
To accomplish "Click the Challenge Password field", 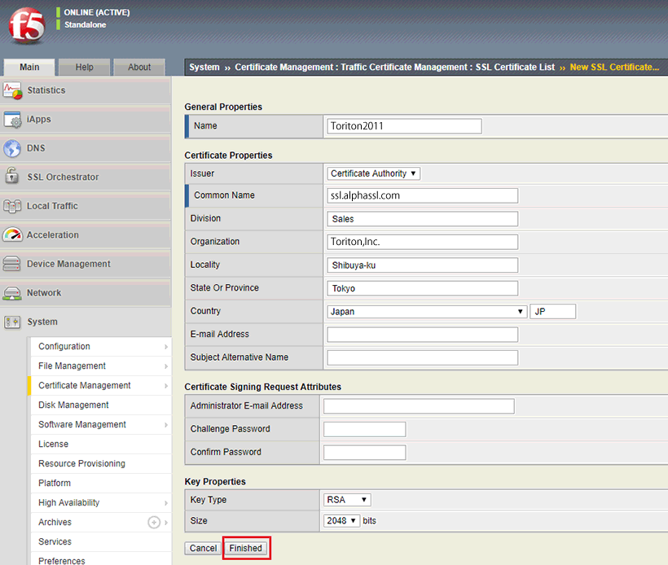I will click(x=365, y=429).
